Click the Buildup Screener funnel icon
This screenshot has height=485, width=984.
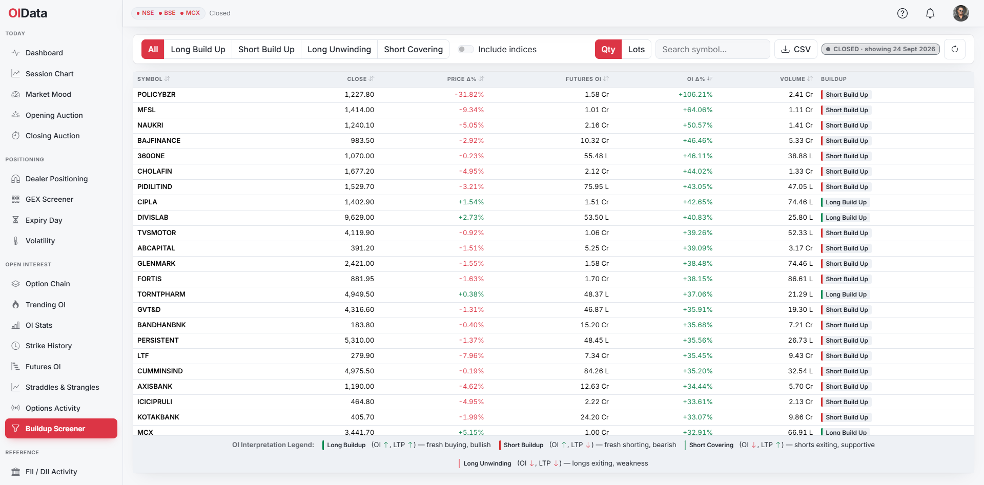pyautogui.click(x=16, y=429)
